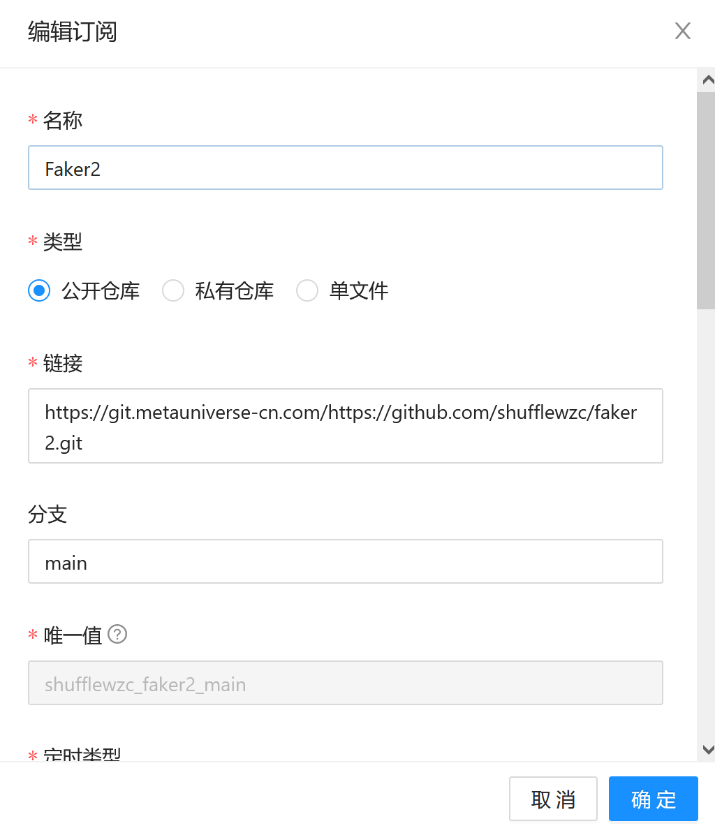The image size is (715, 835).
Task: Click the scrollbar down arrow
Action: point(707,750)
